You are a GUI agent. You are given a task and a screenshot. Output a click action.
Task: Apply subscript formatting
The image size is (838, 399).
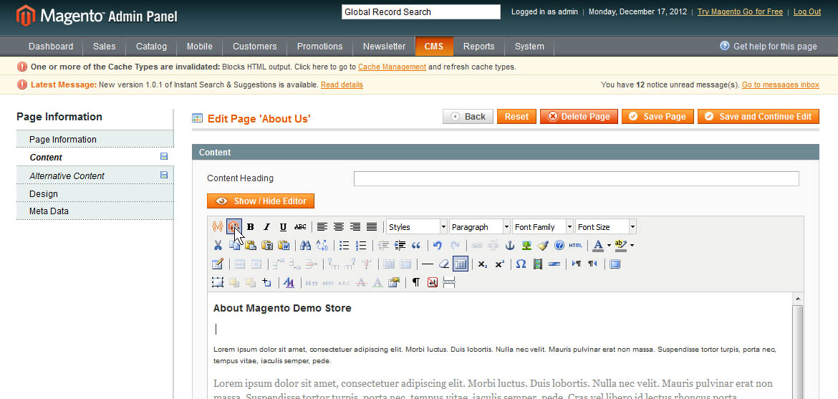(x=483, y=264)
